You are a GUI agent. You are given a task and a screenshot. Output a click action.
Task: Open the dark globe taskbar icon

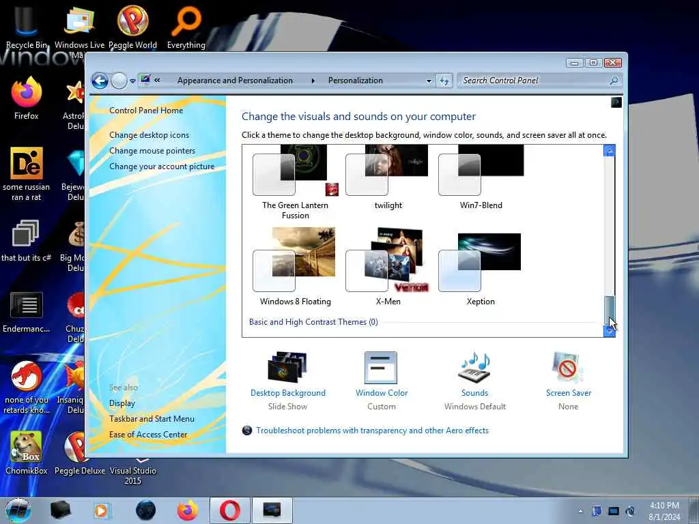click(x=146, y=510)
